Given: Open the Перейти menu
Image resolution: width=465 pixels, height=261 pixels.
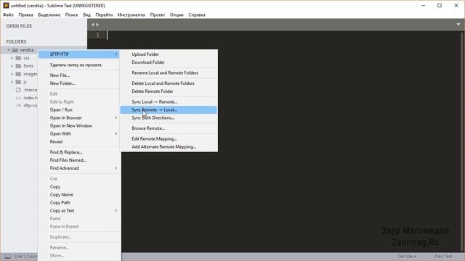Looking at the screenshot, I should (x=104, y=14).
